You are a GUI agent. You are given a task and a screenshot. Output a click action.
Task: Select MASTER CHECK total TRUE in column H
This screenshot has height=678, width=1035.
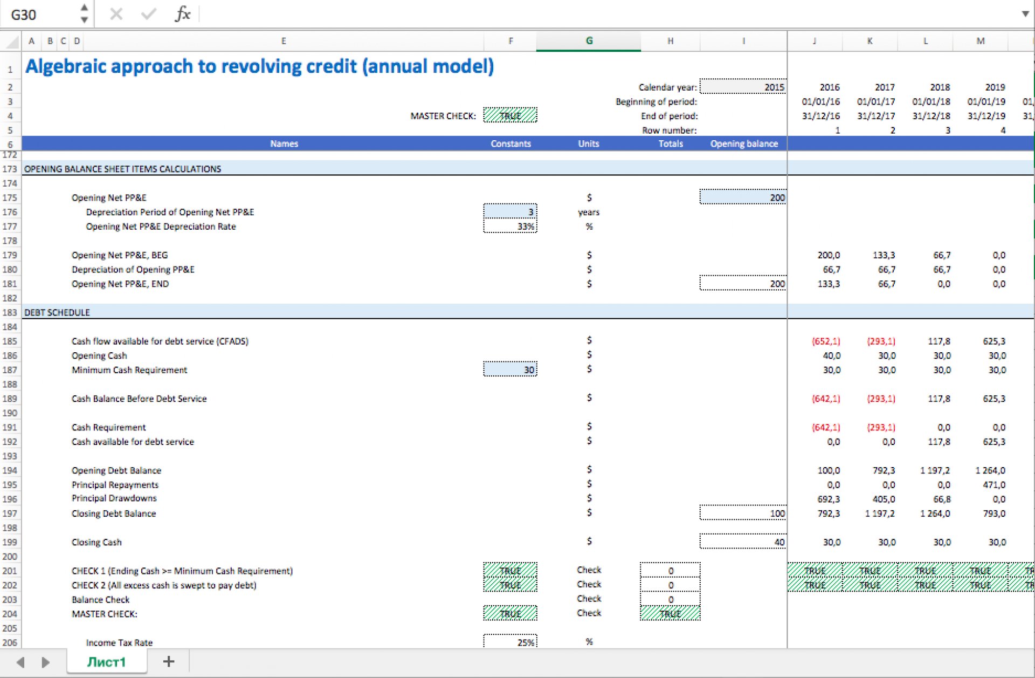[670, 614]
